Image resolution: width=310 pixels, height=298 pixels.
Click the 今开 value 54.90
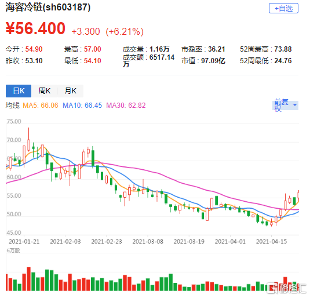tap(34, 49)
